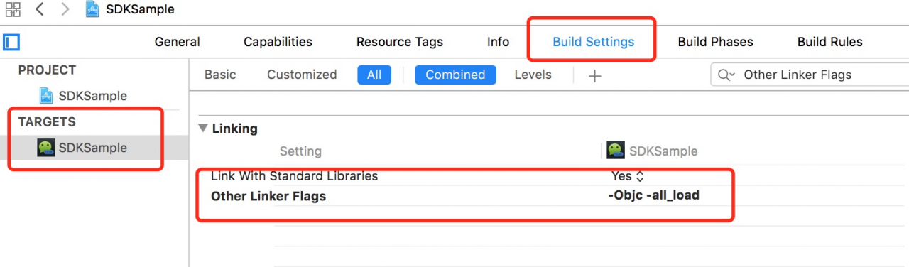Select the SDKSample target app icon in sidebar
The image size is (909, 267).
pyautogui.click(x=46, y=148)
